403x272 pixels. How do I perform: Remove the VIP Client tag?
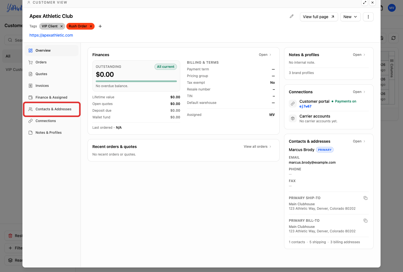point(62,26)
